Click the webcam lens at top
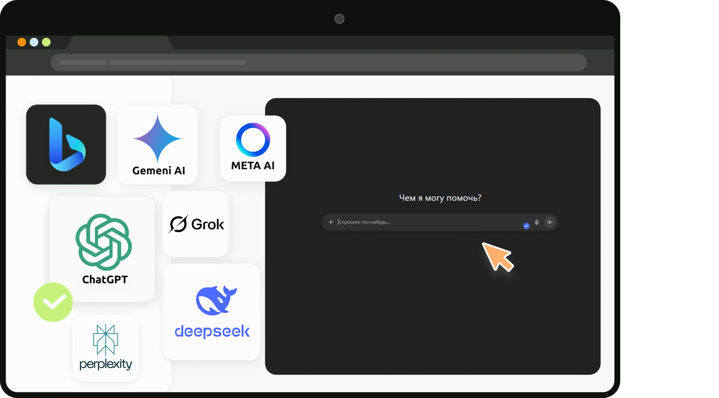 pyautogui.click(x=339, y=19)
